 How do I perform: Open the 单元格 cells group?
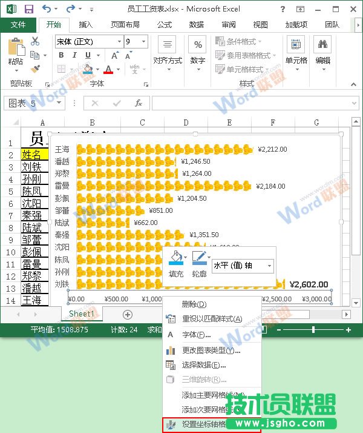[x=296, y=54]
